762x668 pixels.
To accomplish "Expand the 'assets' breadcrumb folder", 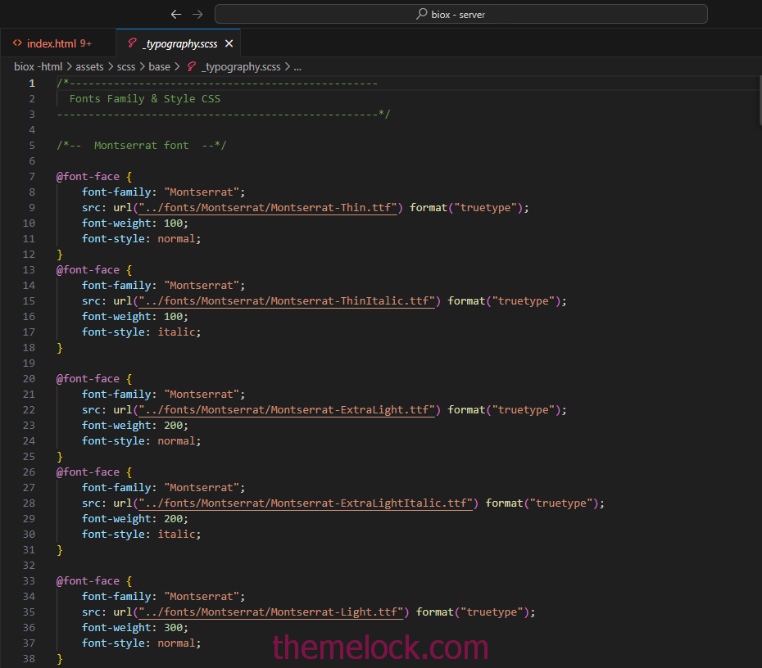I will [x=89, y=67].
